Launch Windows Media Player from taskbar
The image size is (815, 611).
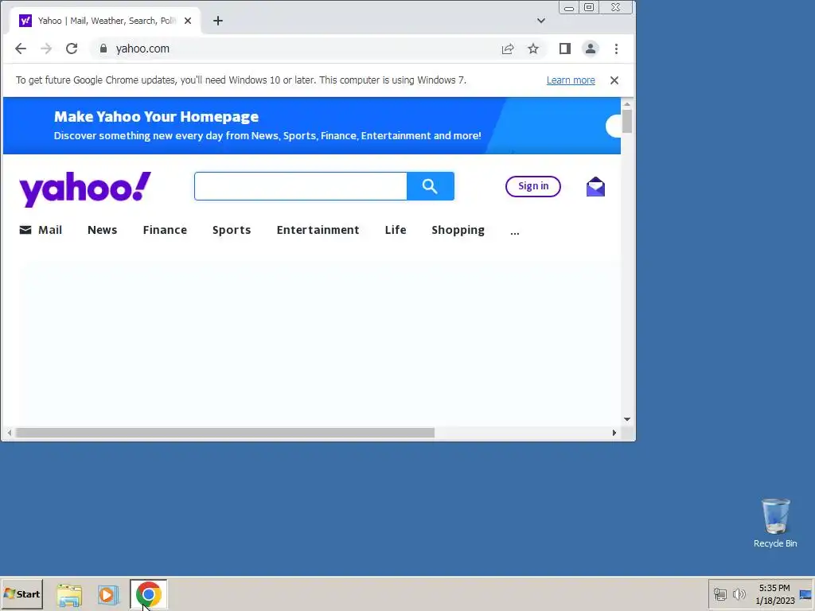coord(108,595)
